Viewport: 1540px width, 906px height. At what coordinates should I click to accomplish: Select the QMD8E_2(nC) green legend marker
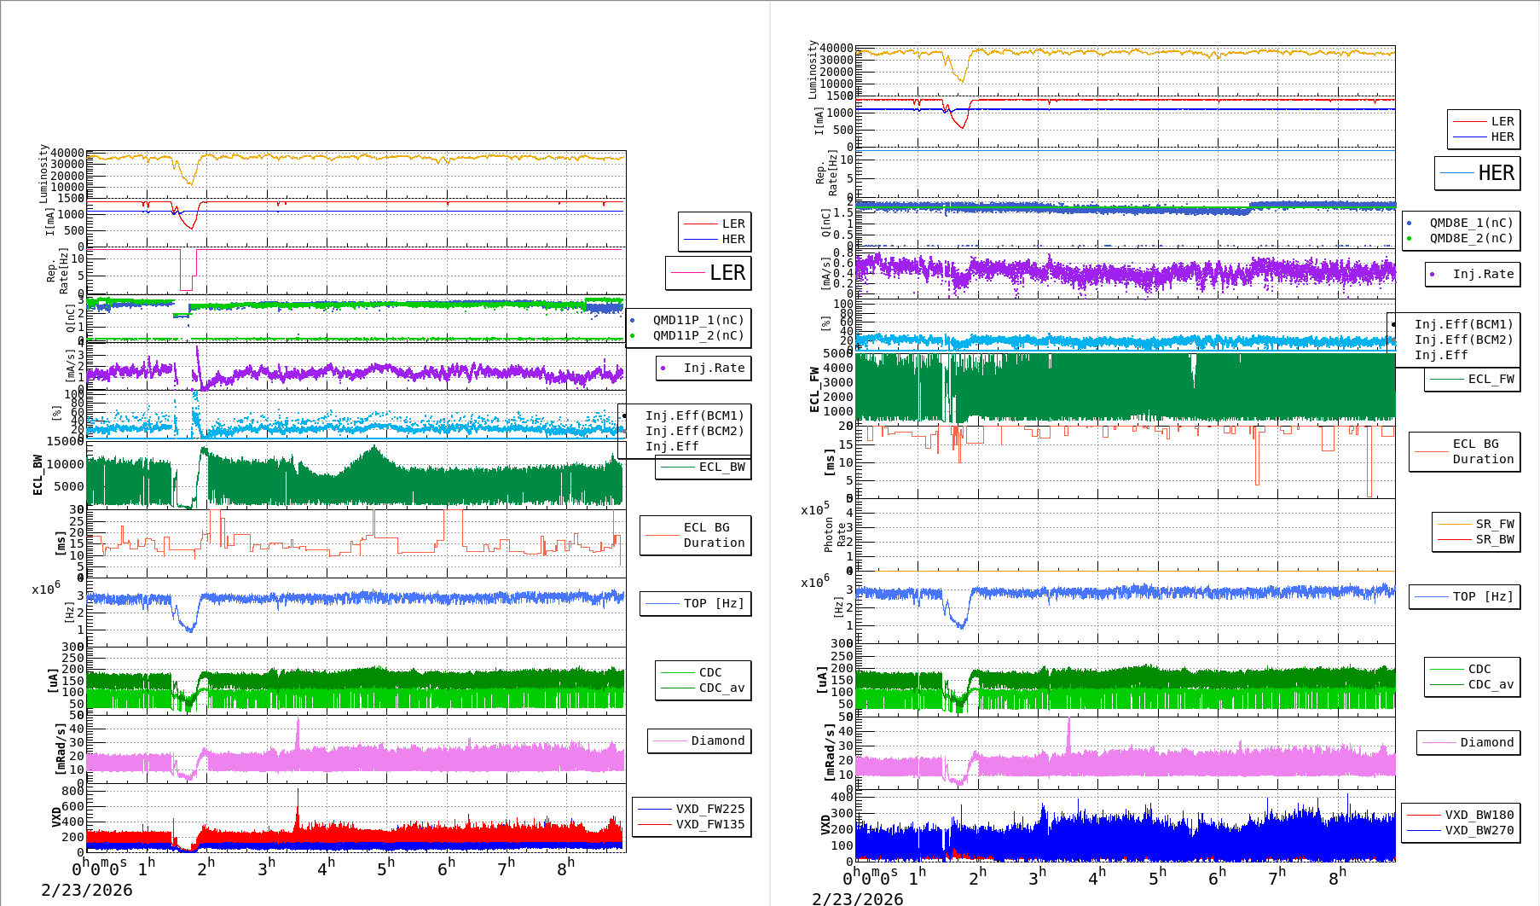(x=1409, y=239)
